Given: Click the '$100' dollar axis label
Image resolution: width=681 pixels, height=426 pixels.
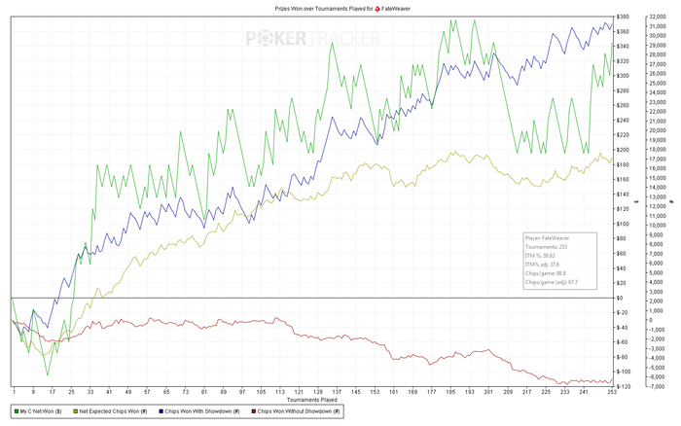Looking at the screenshot, I should point(623,224).
